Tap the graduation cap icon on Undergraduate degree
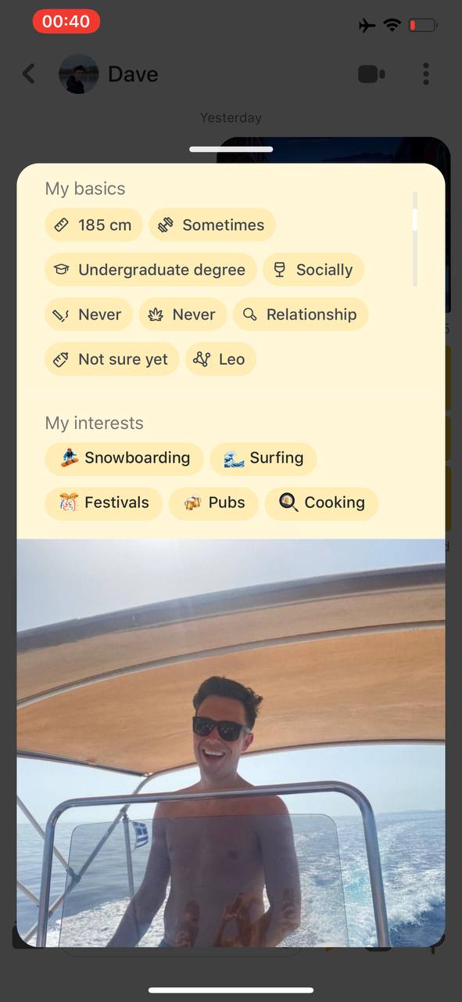Viewport: 462px width, 1002px height. 61,270
